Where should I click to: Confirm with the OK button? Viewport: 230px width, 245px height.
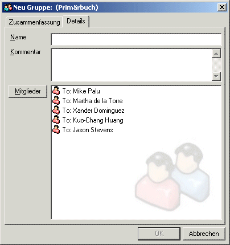point(159,234)
